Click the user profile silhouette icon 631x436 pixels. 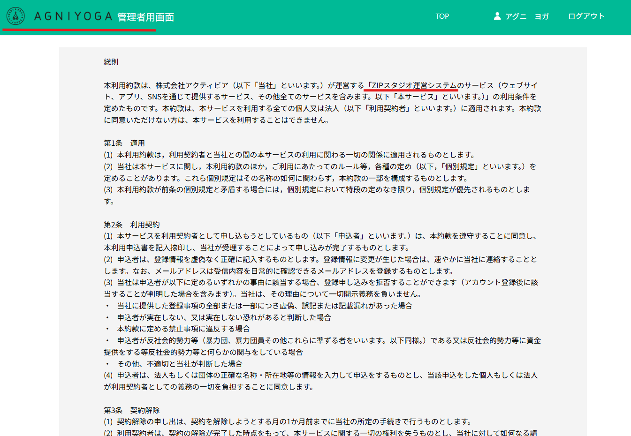click(x=497, y=16)
